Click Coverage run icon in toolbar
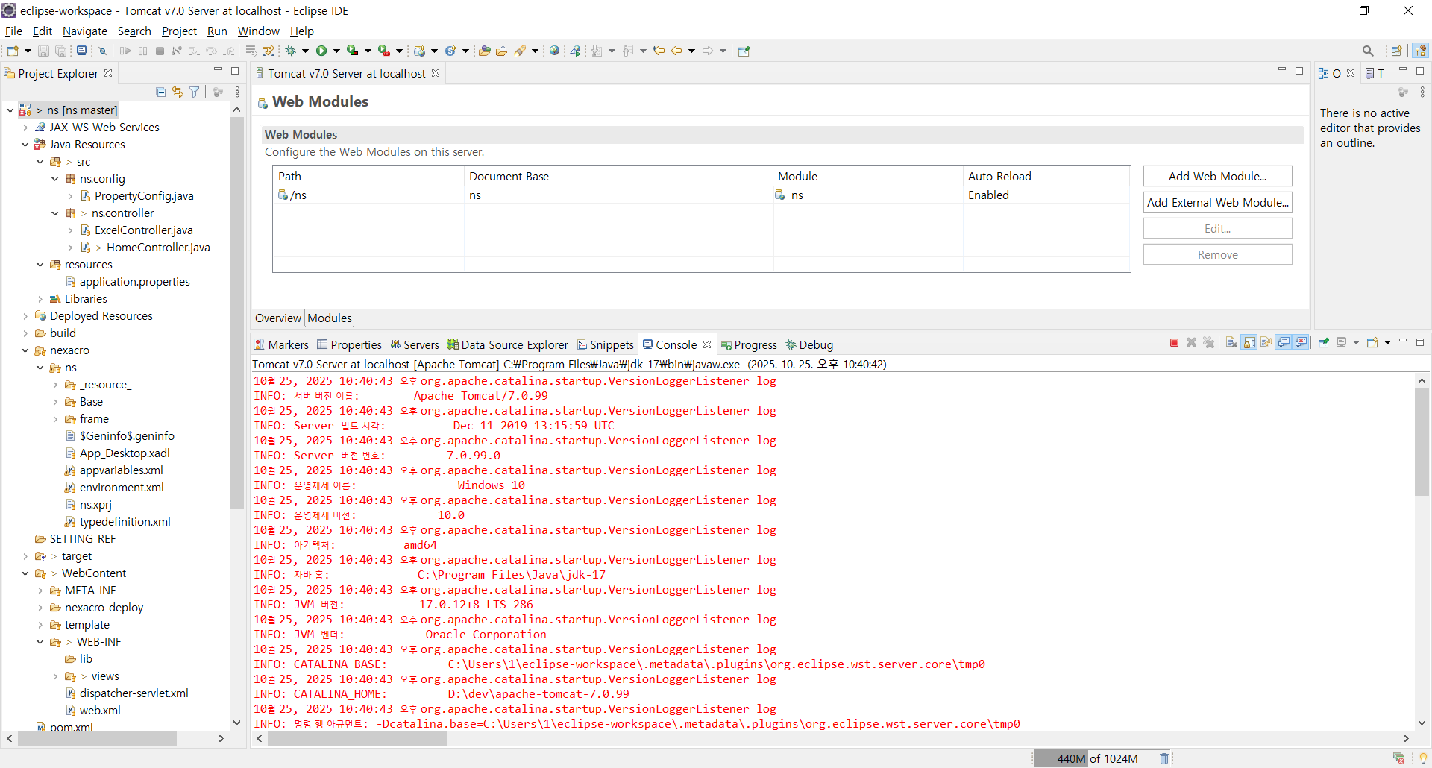The height and width of the screenshot is (768, 1432). tap(352, 51)
